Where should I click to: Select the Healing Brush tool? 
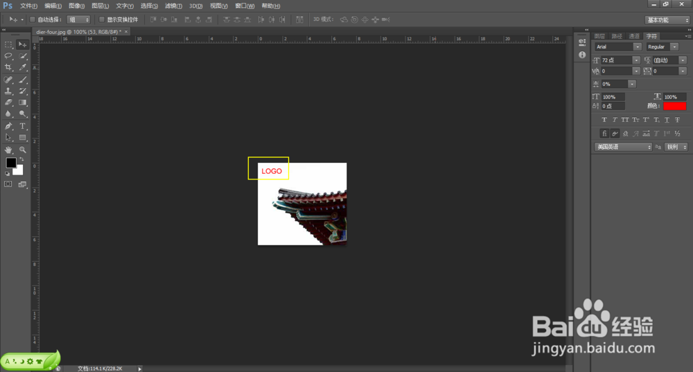click(8, 80)
